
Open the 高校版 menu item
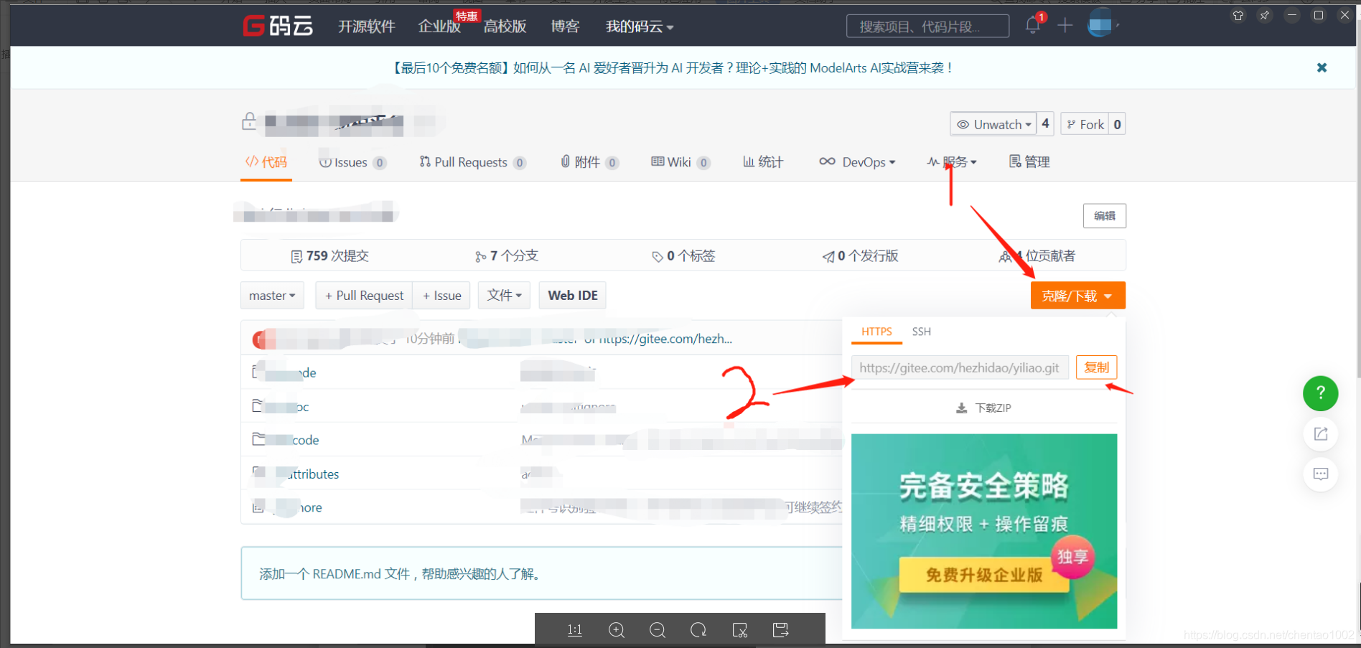click(505, 27)
